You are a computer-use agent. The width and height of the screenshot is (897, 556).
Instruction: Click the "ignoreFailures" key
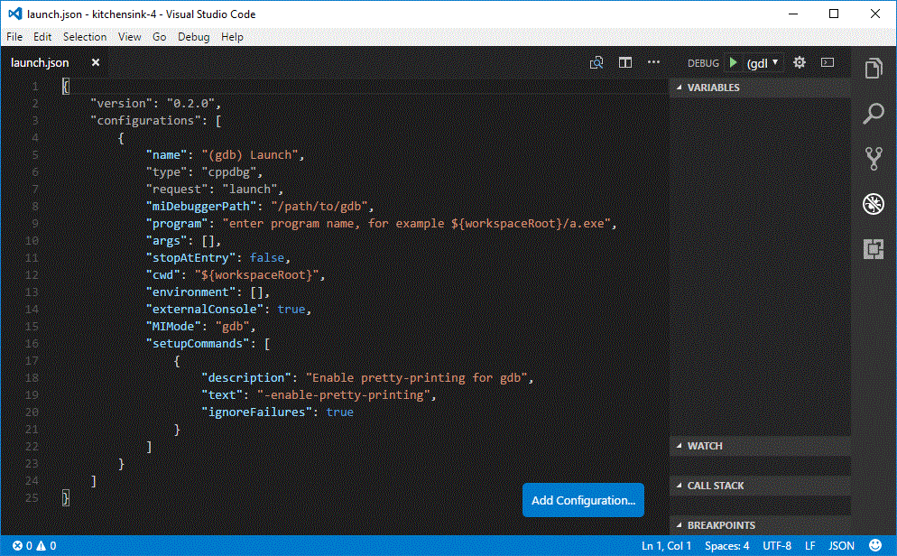257,412
